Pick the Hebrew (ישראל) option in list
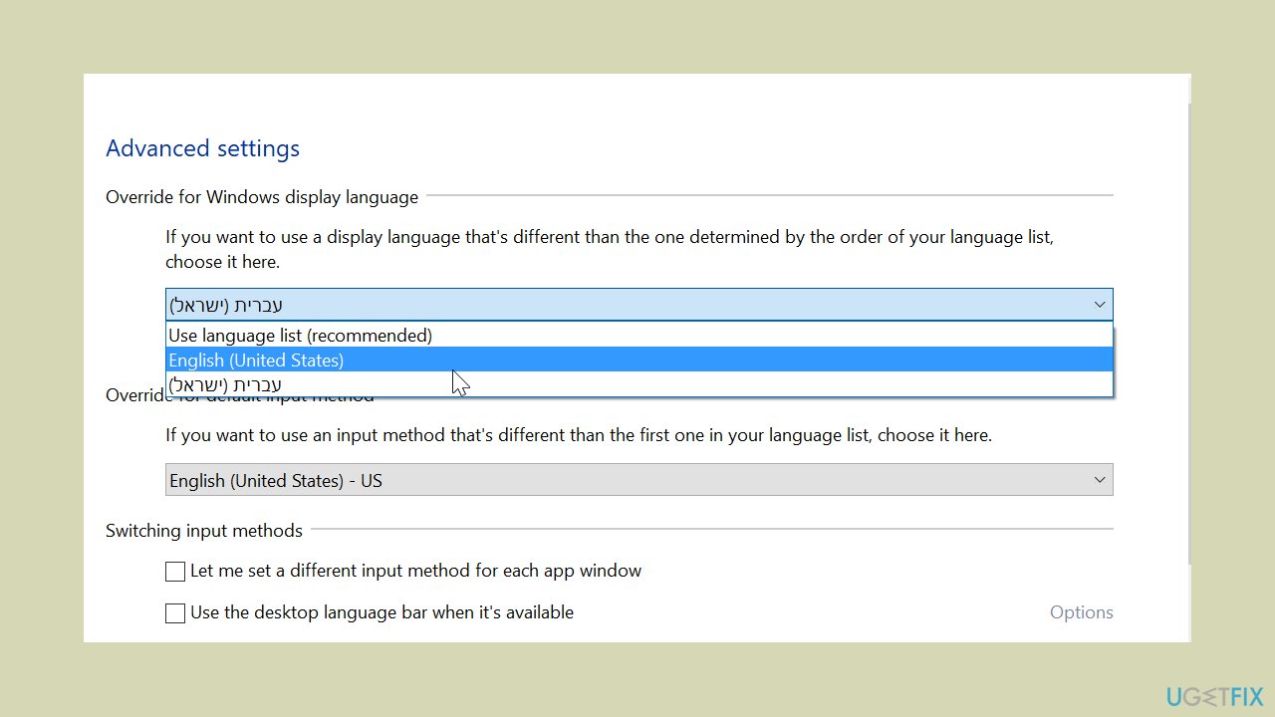 [x=638, y=384]
